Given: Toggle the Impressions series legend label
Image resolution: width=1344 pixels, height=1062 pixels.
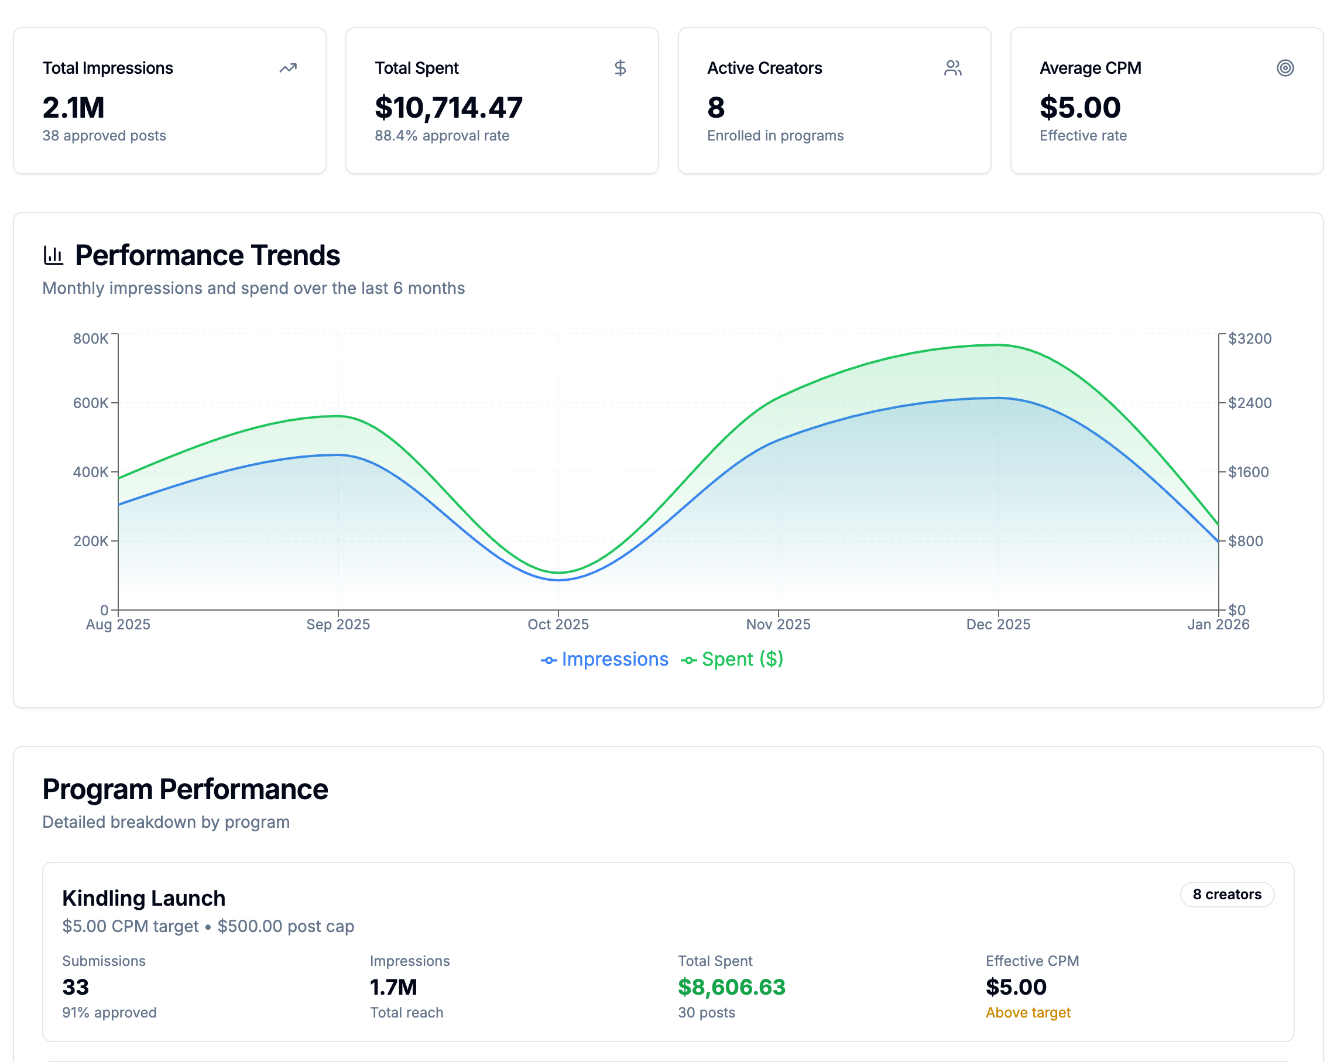Looking at the screenshot, I should (x=614, y=659).
